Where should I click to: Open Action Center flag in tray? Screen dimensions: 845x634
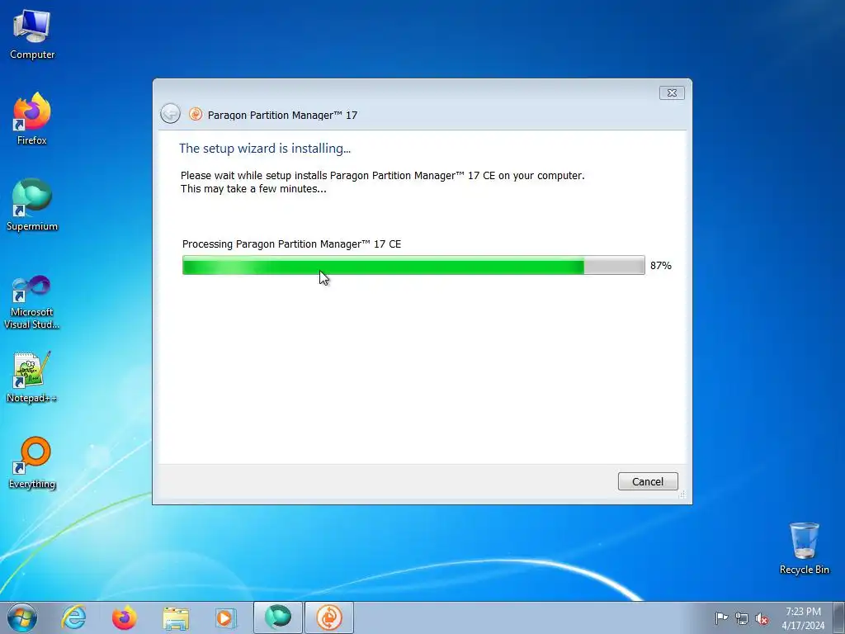pyautogui.click(x=721, y=617)
